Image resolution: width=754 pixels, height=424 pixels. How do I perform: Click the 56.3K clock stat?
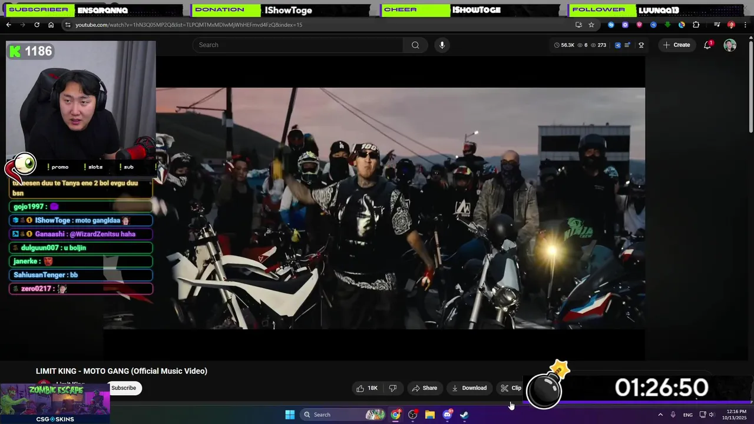pos(564,45)
